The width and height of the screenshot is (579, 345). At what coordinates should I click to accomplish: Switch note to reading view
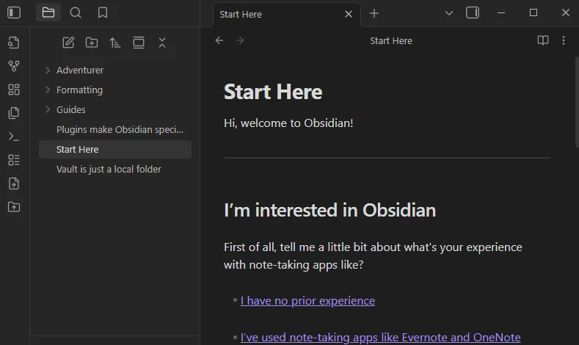pyautogui.click(x=543, y=40)
